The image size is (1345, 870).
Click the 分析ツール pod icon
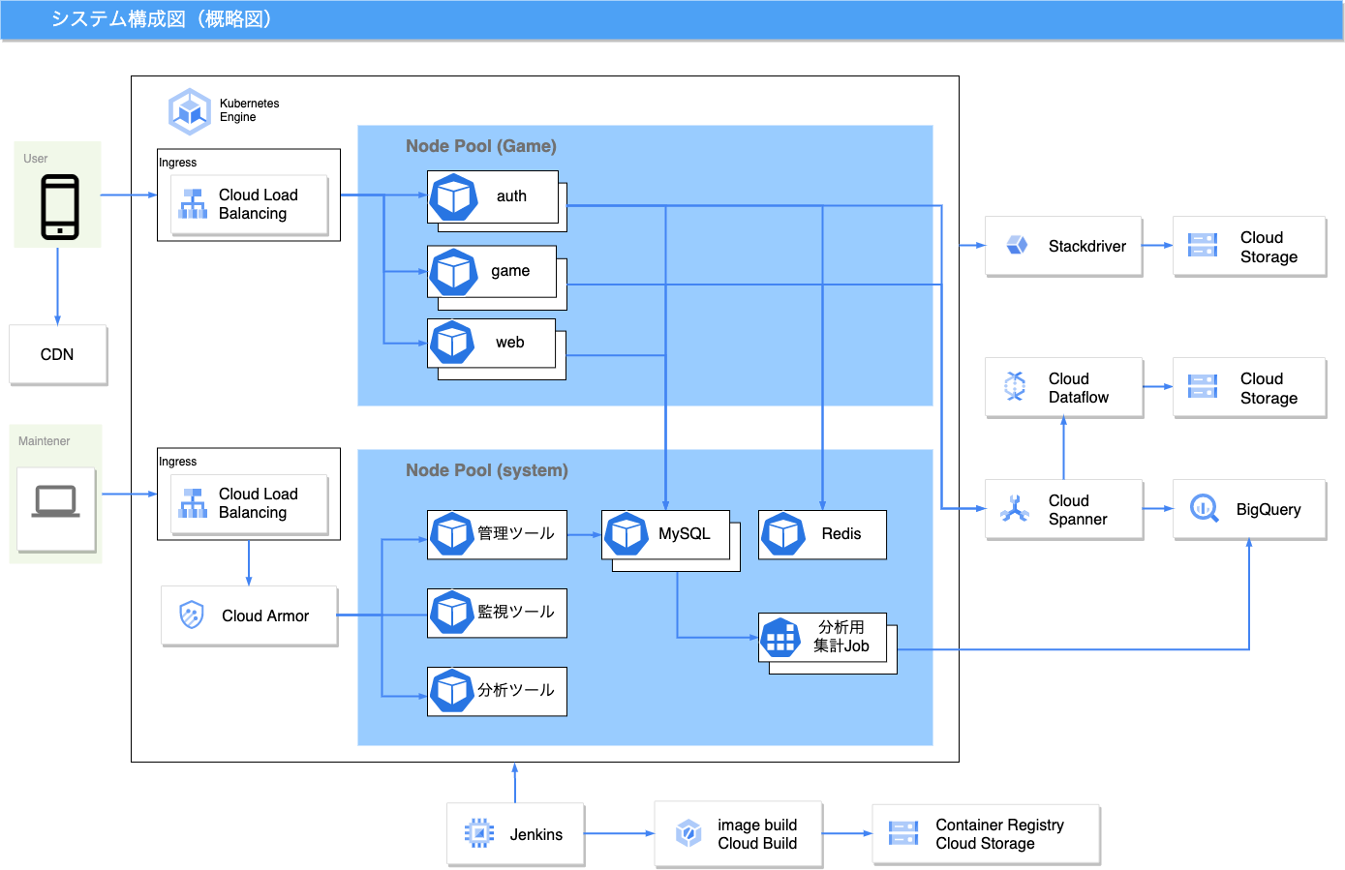pos(452,691)
